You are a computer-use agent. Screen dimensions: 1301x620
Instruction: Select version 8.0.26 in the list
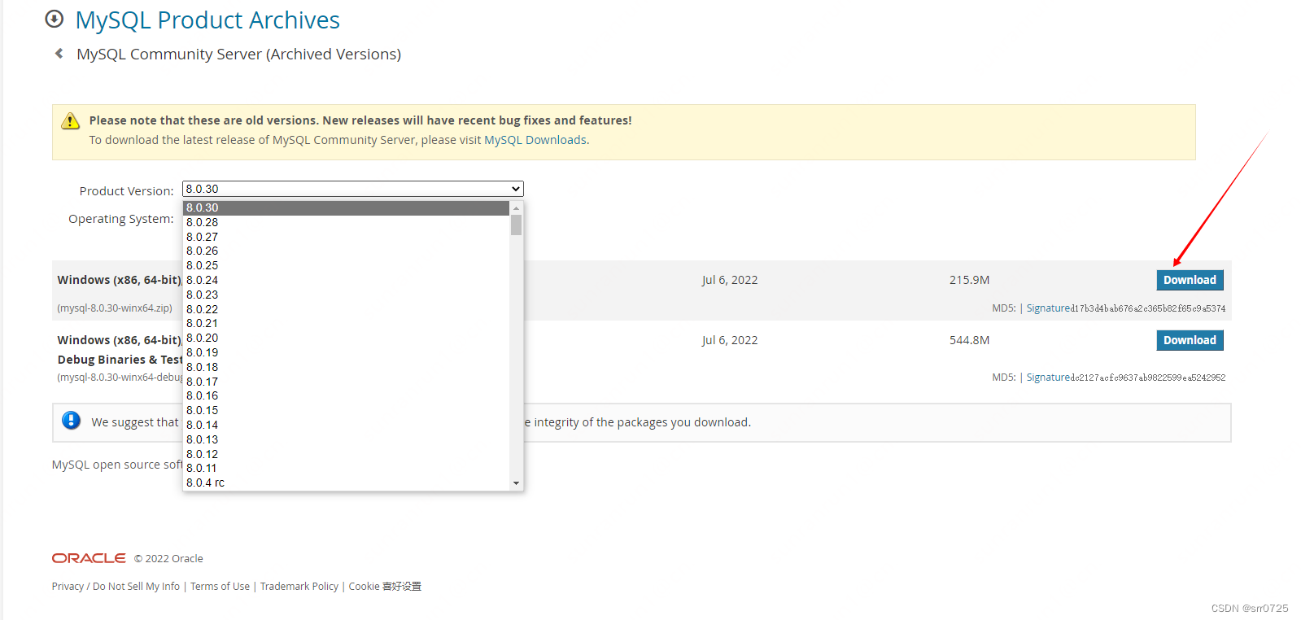coord(346,251)
